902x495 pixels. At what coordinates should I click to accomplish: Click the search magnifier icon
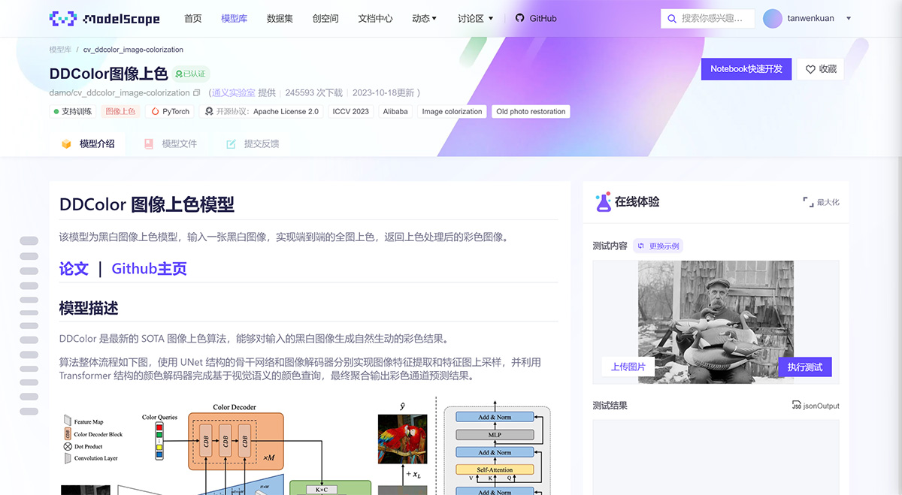coord(671,18)
